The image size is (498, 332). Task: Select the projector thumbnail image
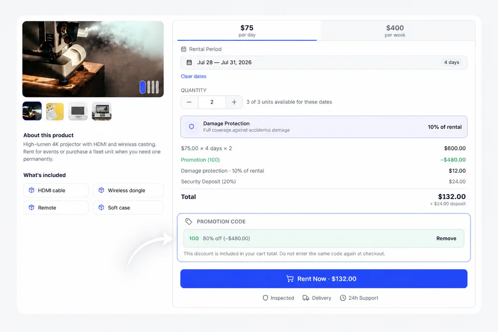(x=32, y=111)
